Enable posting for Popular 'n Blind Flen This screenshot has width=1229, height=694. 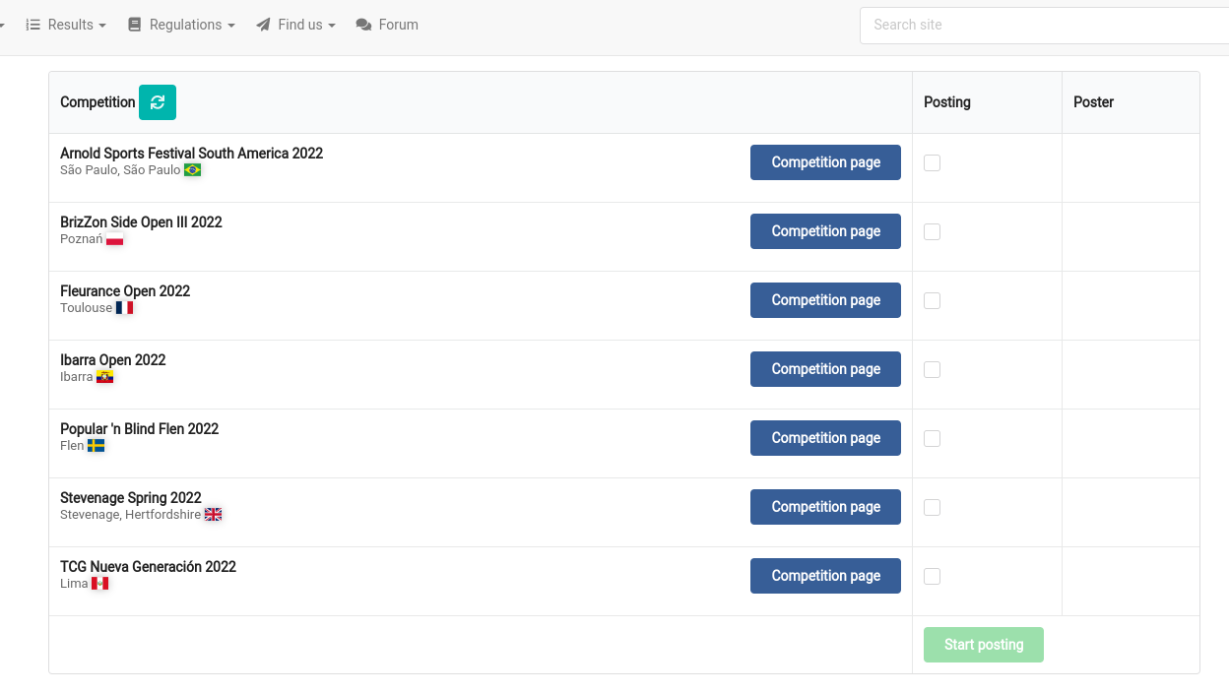click(x=932, y=438)
